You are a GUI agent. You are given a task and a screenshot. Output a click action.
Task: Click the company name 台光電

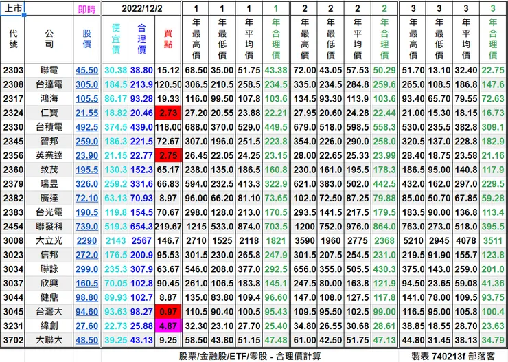[49, 212]
